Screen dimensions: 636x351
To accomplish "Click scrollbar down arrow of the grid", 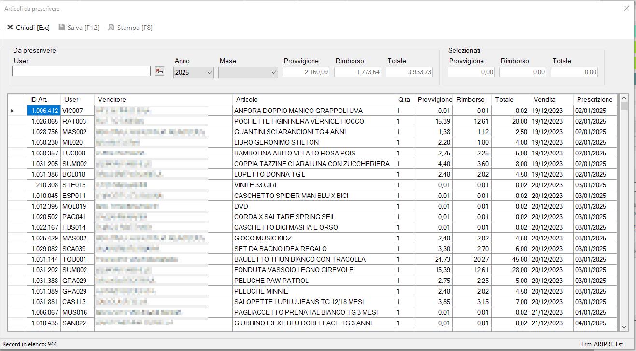I will [624, 327].
